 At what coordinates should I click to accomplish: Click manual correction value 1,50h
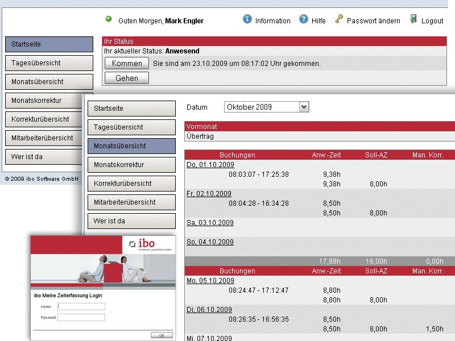click(435, 329)
